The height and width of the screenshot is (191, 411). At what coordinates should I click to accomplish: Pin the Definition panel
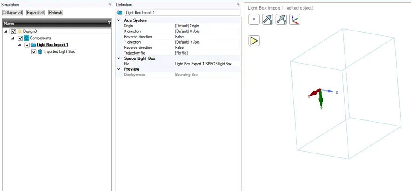coord(238,4)
